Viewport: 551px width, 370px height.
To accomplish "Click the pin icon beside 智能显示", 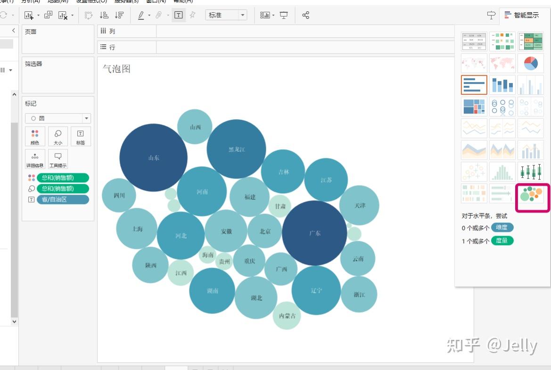I will pos(491,15).
